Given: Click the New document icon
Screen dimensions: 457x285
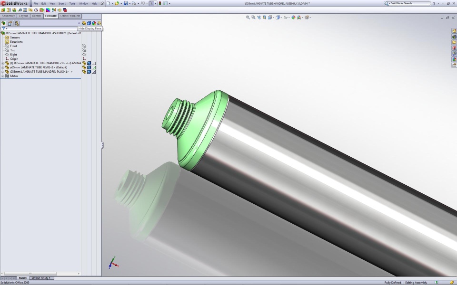Looking at the screenshot, I should [108, 3].
